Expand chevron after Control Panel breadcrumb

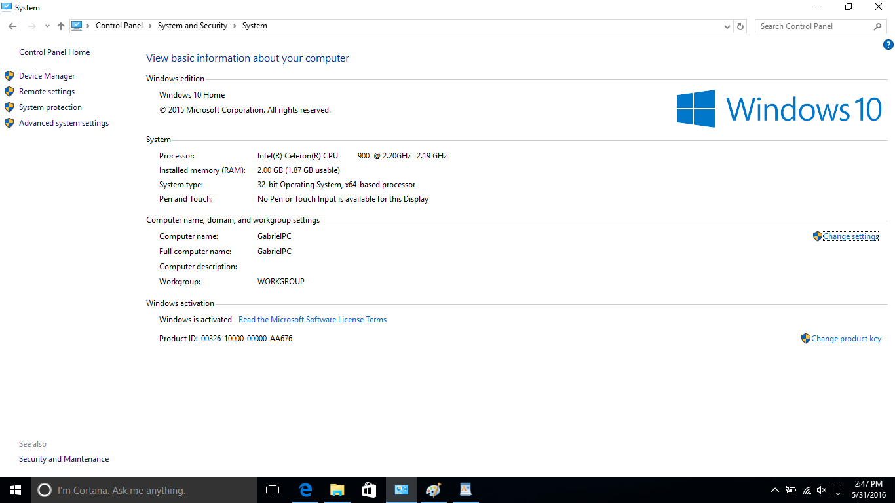point(151,26)
